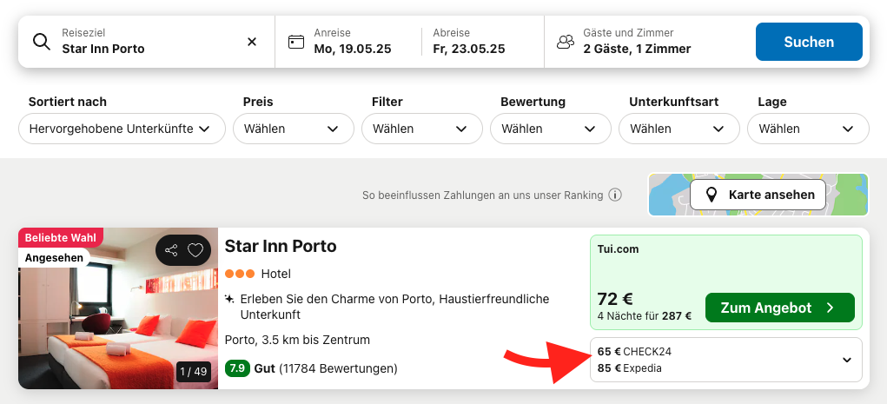The width and height of the screenshot is (887, 404).
Task: Open ranking payments info icon
Action: tap(615, 195)
